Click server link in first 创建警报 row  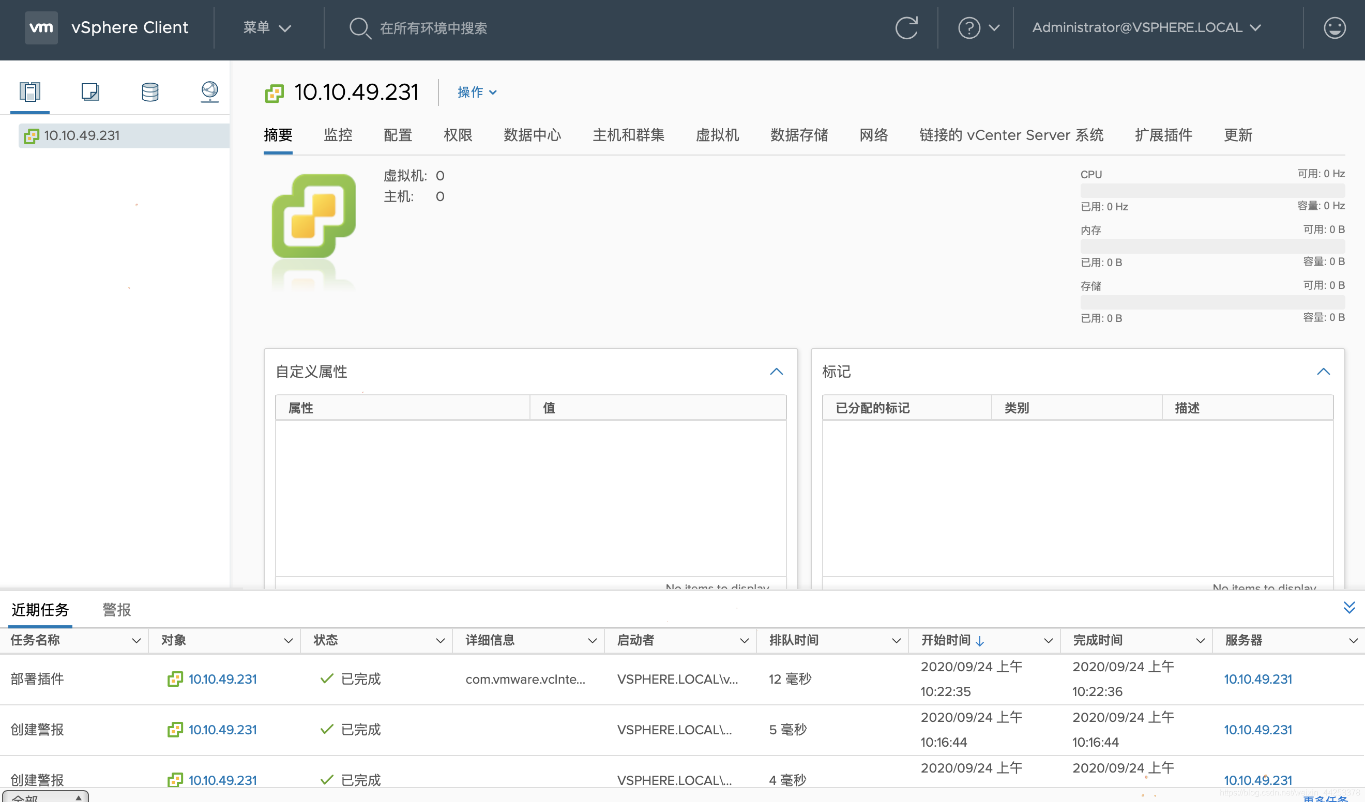pos(1258,730)
